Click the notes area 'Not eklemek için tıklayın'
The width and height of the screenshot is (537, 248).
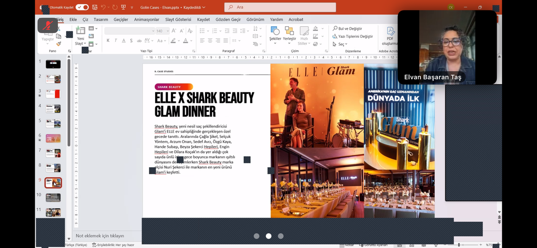[100, 236]
